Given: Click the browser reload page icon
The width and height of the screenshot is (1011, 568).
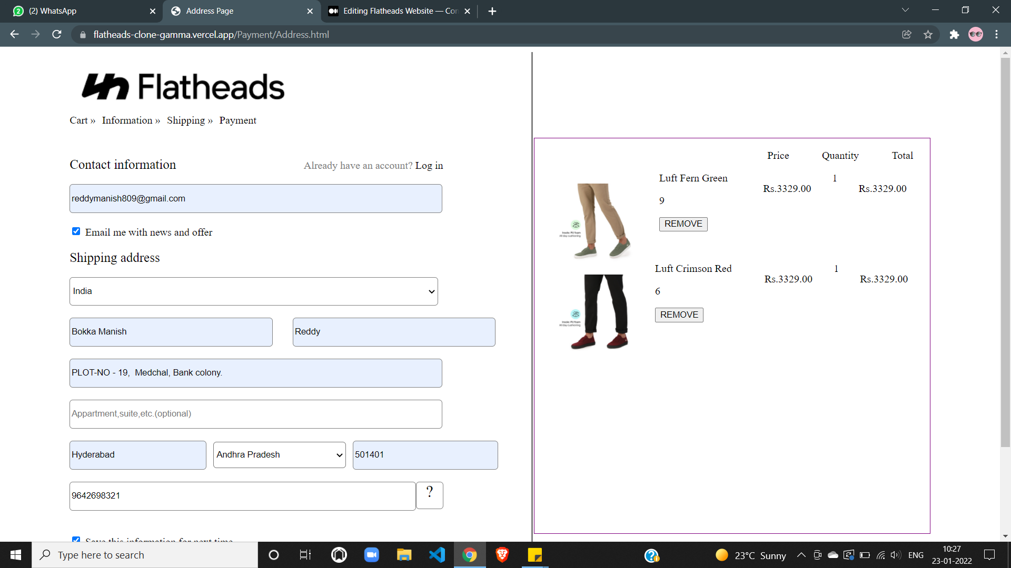Looking at the screenshot, I should tap(57, 35).
